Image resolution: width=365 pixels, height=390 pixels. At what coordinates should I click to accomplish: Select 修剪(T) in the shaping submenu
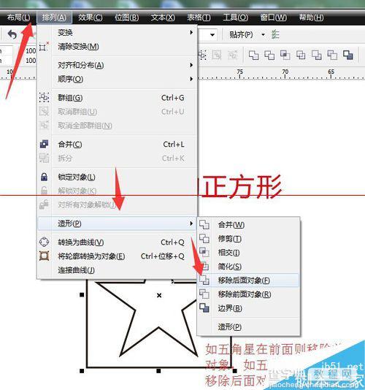pos(249,239)
